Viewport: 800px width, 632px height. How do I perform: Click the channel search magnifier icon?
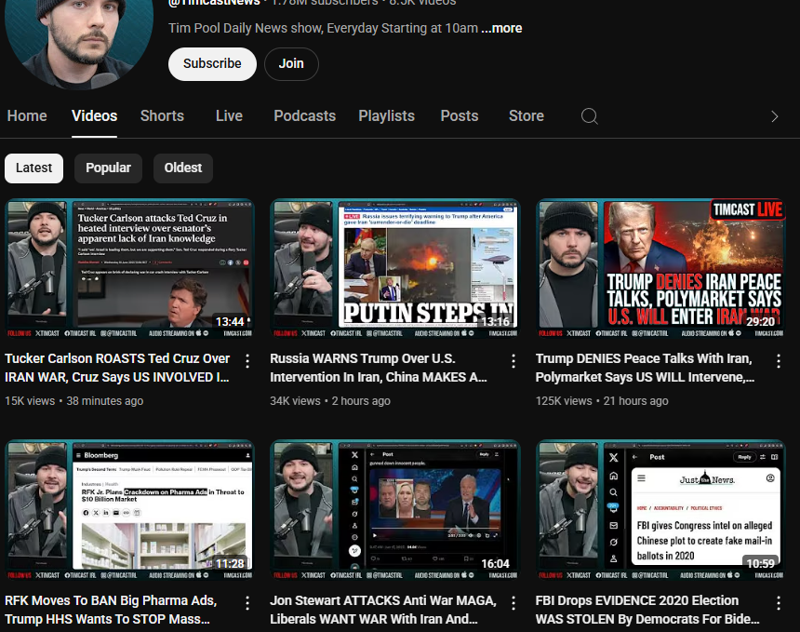589,116
